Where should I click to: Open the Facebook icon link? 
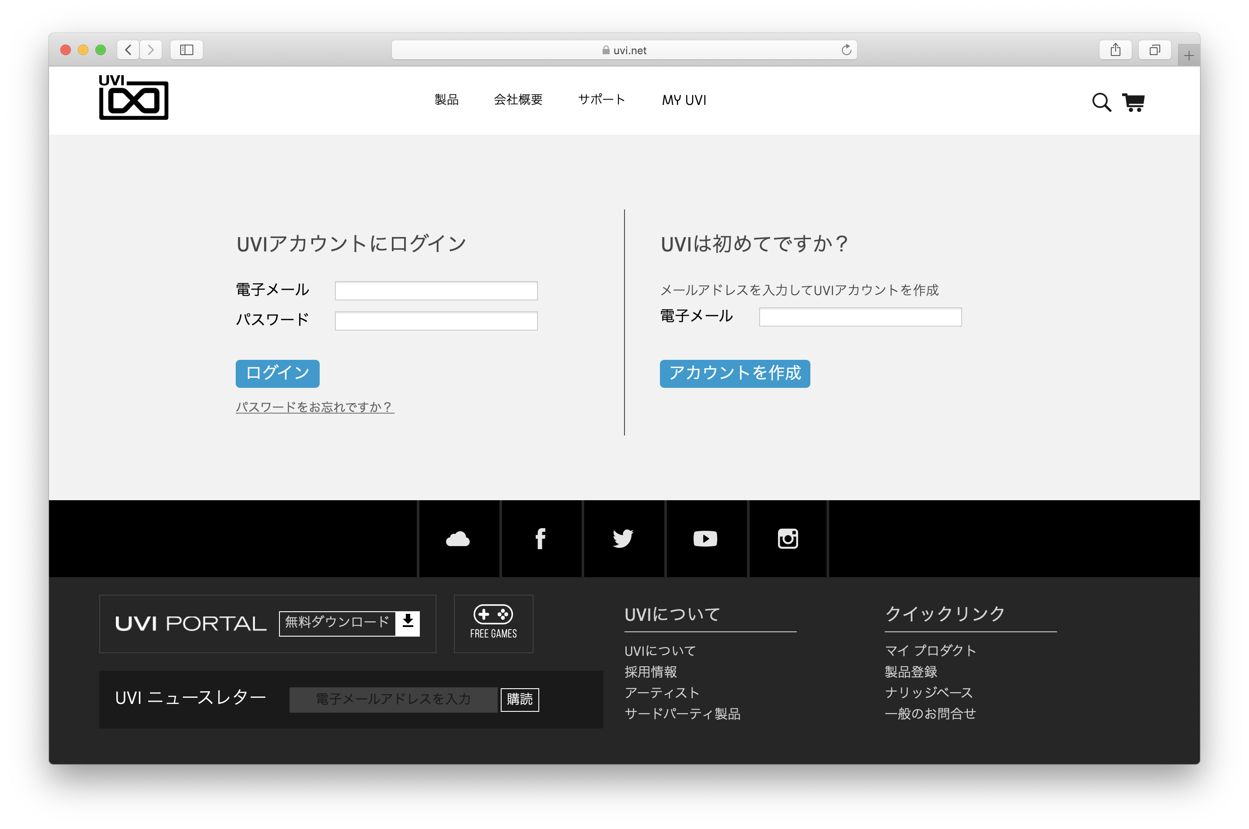pos(540,539)
